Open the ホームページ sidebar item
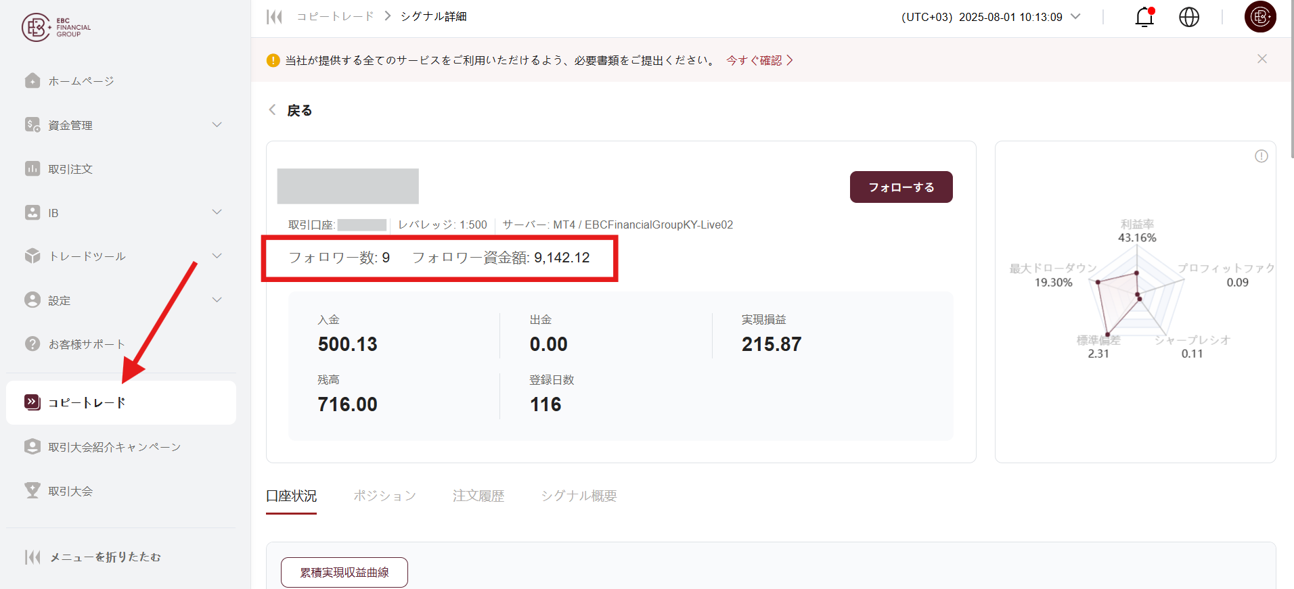This screenshot has height=589, width=1294. tap(121, 81)
